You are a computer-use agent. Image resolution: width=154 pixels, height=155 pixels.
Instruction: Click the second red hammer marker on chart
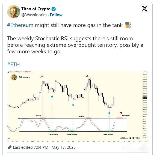[87, 76]
